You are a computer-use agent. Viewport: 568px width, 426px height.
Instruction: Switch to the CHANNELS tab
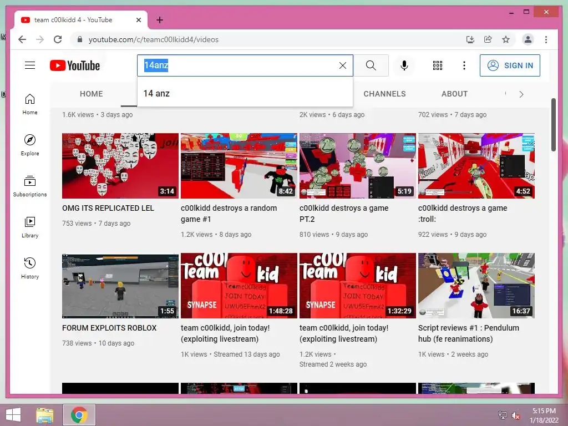coord(384,94)
